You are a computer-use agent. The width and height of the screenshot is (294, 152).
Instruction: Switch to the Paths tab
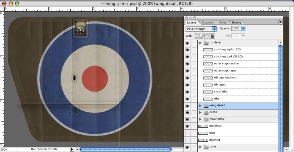tap(223, 22)
